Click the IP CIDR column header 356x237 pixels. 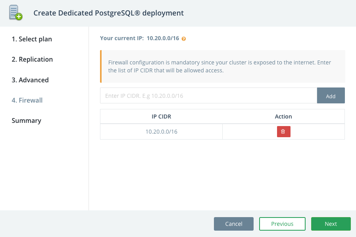tap(162, 117)
